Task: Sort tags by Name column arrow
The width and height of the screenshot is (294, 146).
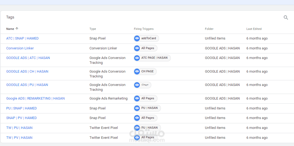Action: click(x=17, y=29)
